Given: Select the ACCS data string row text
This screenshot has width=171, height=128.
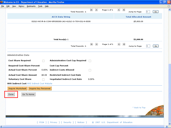Looking at the screenshot, I should click(x=61, y=21).
